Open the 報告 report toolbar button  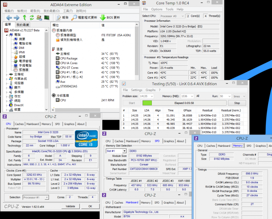[x=62, y=18]
